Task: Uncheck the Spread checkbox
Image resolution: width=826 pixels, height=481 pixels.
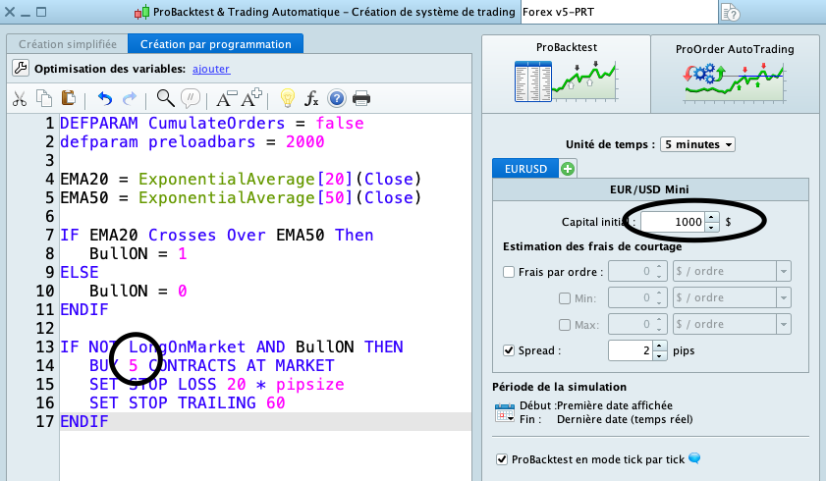Action: tap(509, 350)
